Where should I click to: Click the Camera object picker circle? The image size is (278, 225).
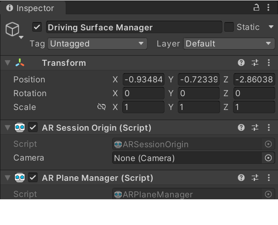[x=269, y=158]
